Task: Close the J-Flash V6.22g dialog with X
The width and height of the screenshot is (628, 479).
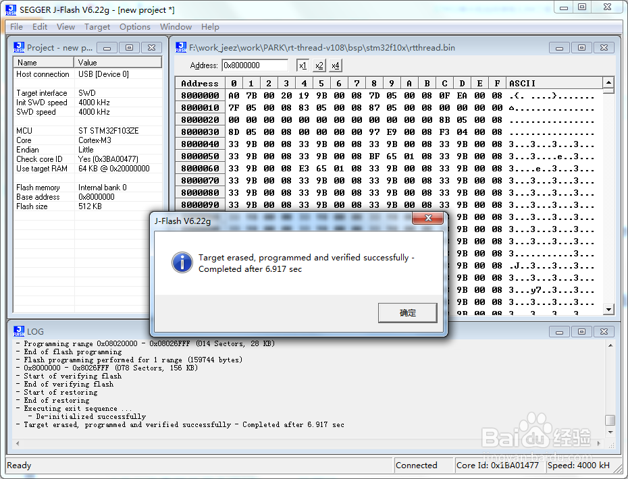Action: (x=427, y=218)
